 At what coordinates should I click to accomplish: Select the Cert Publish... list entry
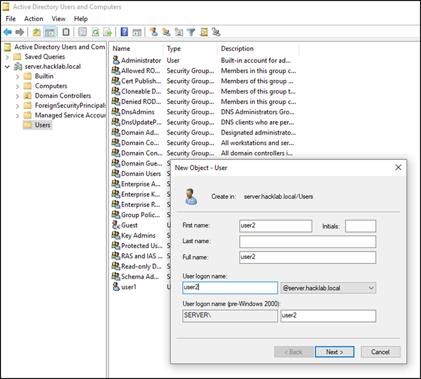coord(141,81)
